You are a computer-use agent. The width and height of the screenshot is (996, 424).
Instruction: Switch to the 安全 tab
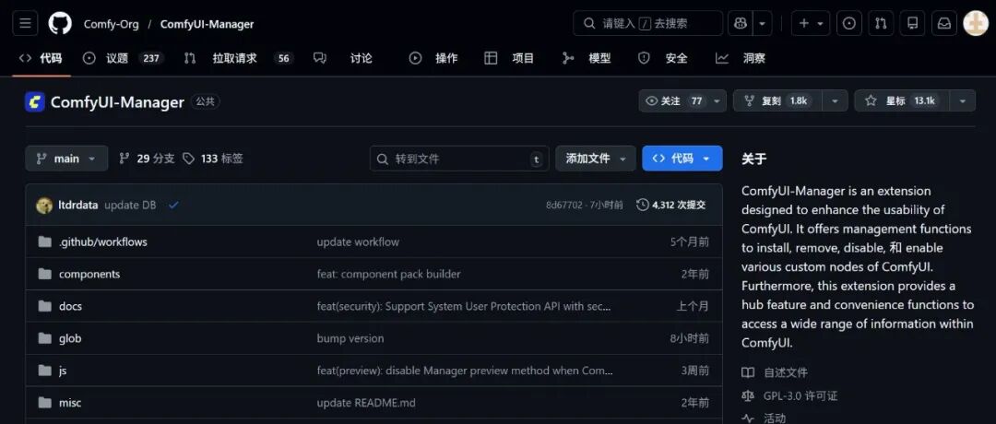click(x=662, y=58)
